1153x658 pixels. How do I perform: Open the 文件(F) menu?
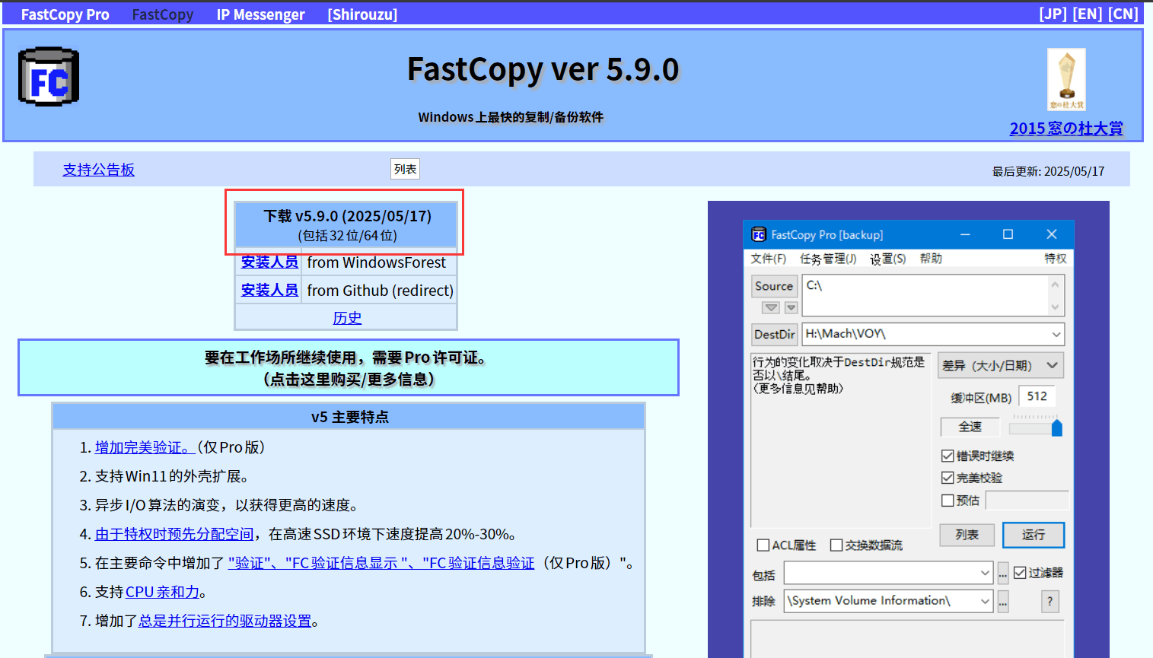coord(768,259)
